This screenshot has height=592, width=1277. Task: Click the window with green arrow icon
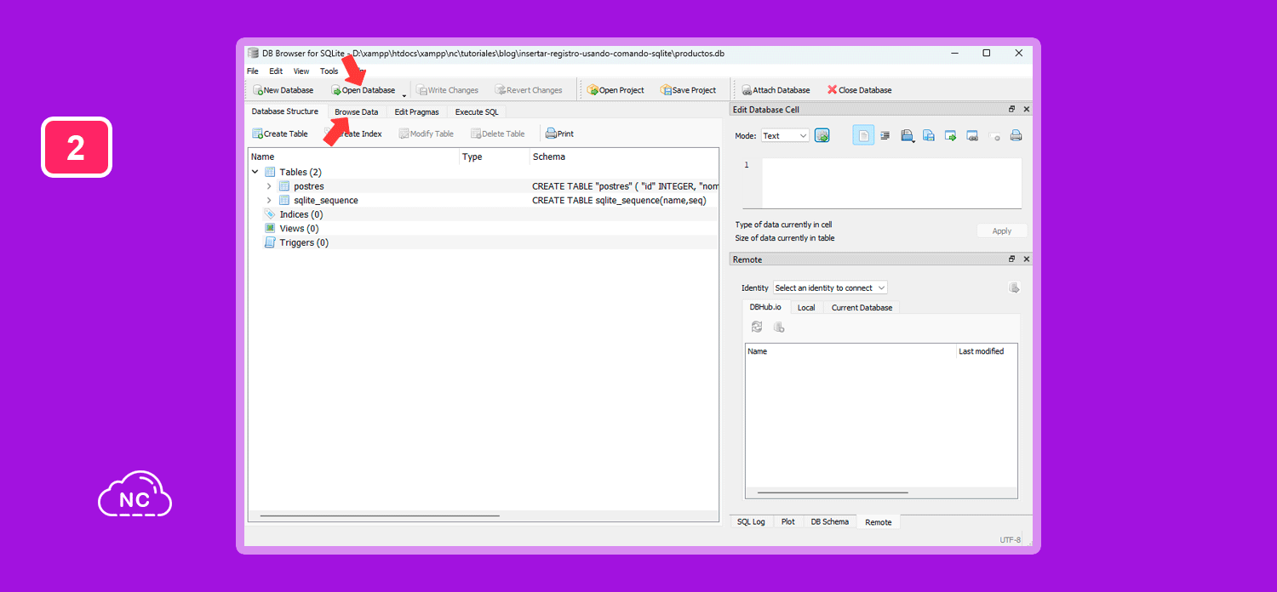point(950,135)
